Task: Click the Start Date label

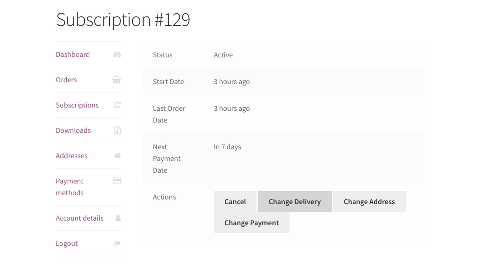Action: tap(168, 82)
